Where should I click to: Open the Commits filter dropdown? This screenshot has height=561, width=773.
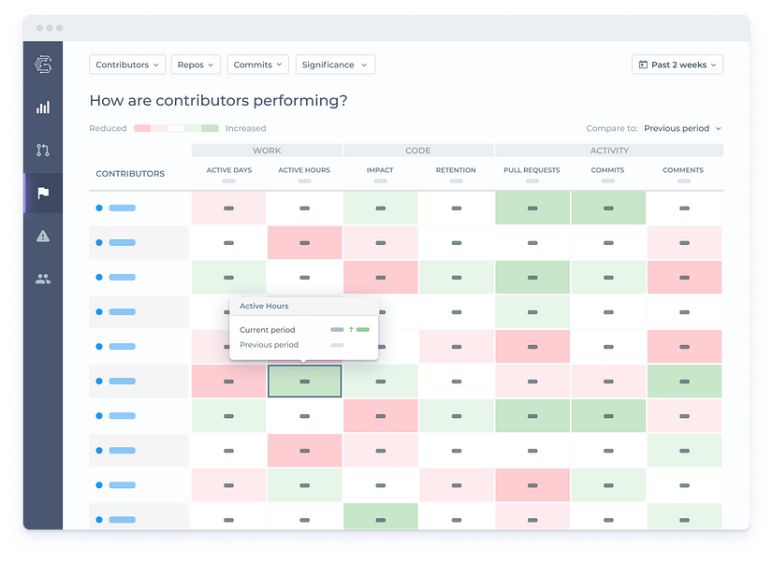(x=258, y=65)
